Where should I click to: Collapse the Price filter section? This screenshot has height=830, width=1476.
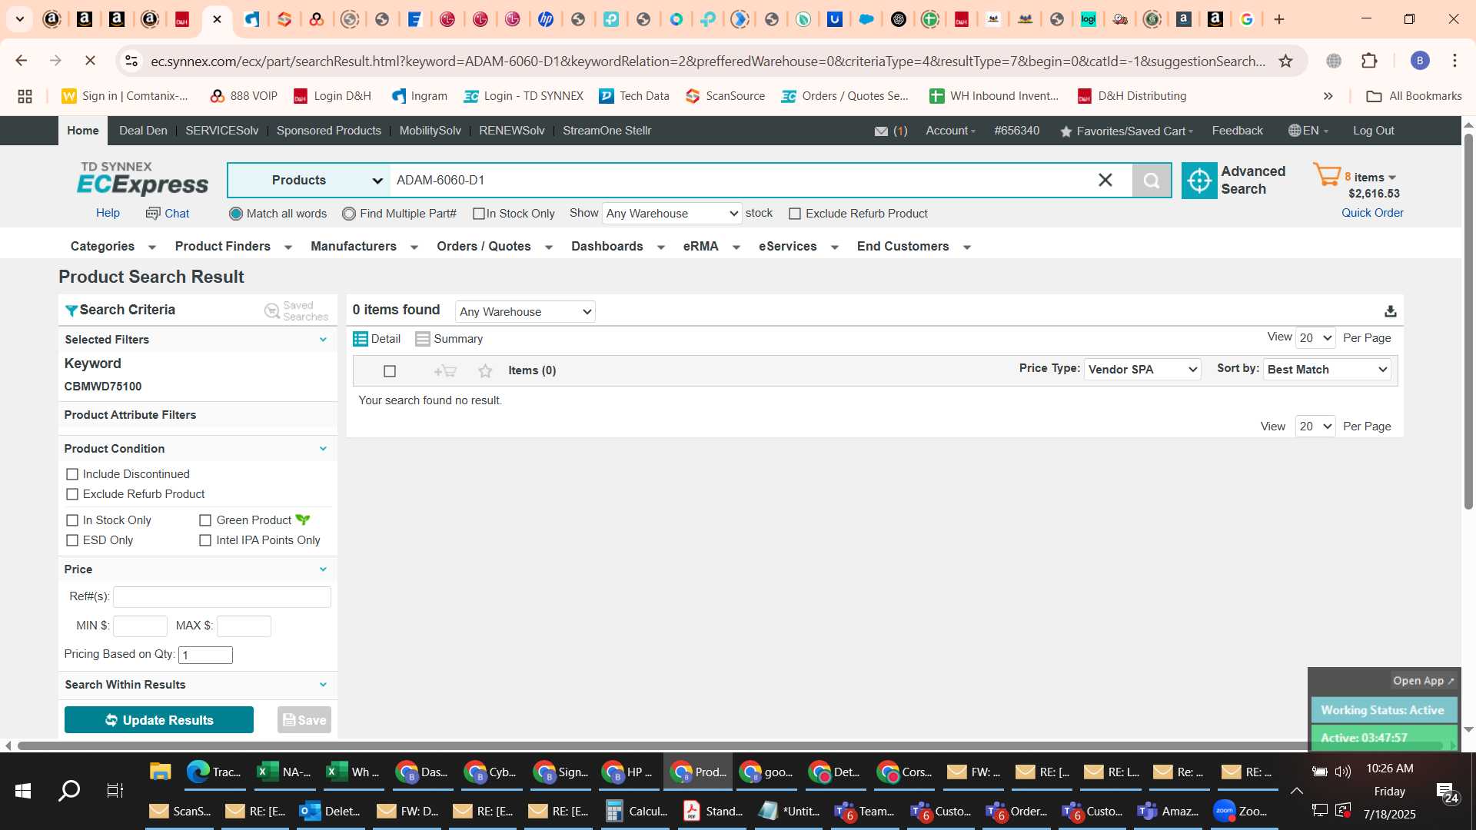[x=323, y=569]
